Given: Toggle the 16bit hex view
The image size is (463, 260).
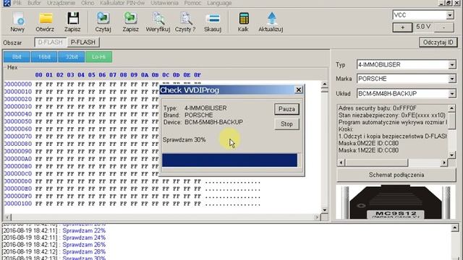Looking at the screenshot, I should pos(44,56).
